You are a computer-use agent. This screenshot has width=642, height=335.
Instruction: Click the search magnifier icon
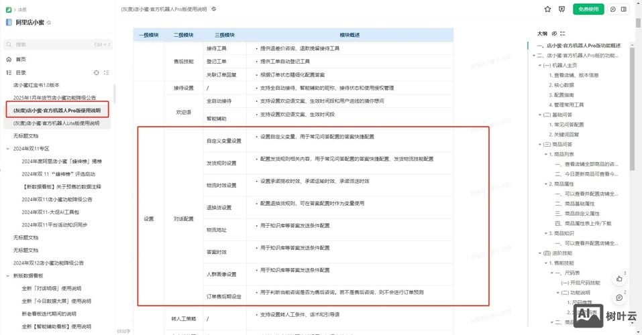pyautogui.click(x=9, y=44)
